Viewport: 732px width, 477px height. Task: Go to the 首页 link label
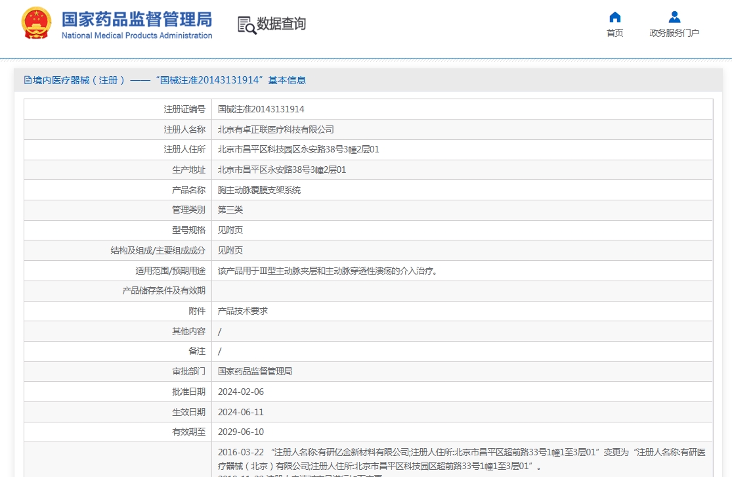click(x=615, y=33)
